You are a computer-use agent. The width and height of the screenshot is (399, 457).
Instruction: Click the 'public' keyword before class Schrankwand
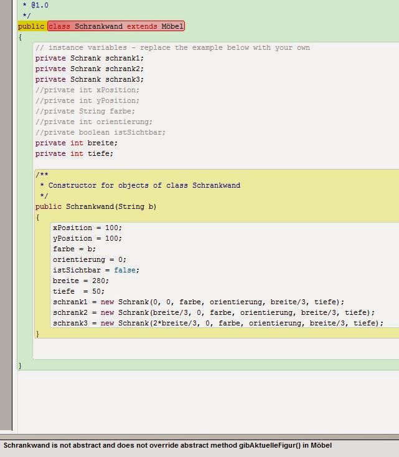(x=31, y=26)
